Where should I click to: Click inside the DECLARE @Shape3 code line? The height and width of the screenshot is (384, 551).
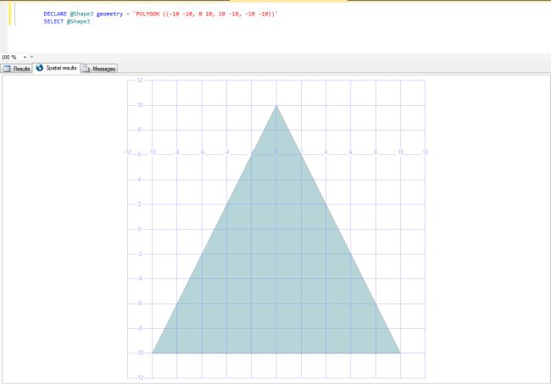[160, 14]
